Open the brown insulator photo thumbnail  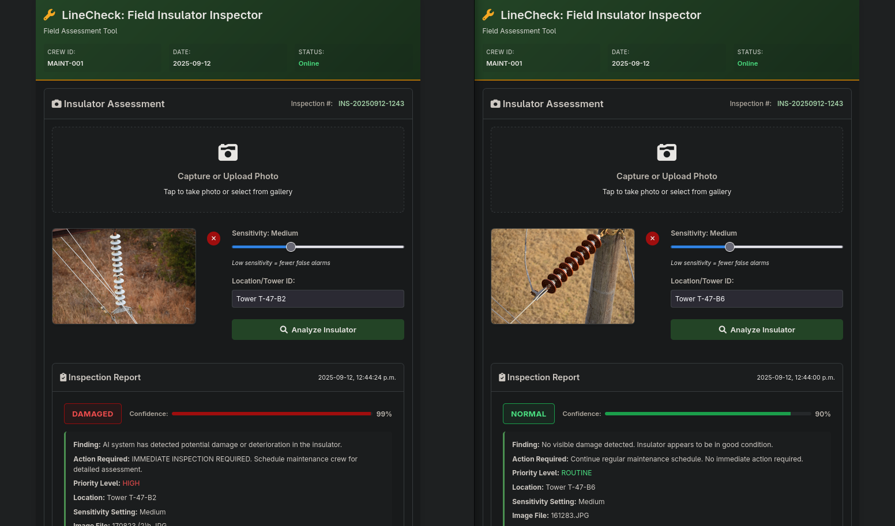pos(563,276)
